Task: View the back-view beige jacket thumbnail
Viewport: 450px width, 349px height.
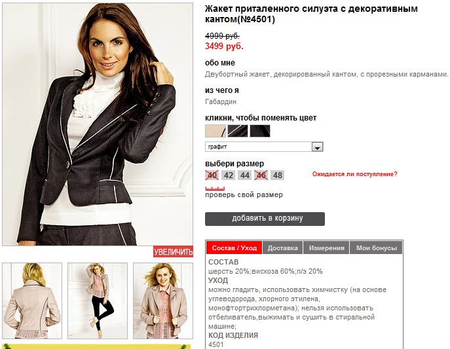Action: pos(32,301)
